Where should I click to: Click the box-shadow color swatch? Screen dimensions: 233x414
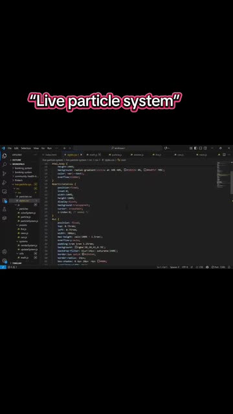[x=98, y=261]
